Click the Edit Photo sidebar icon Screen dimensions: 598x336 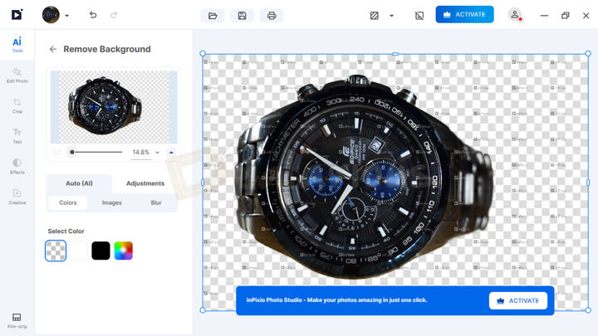(17, 75)
